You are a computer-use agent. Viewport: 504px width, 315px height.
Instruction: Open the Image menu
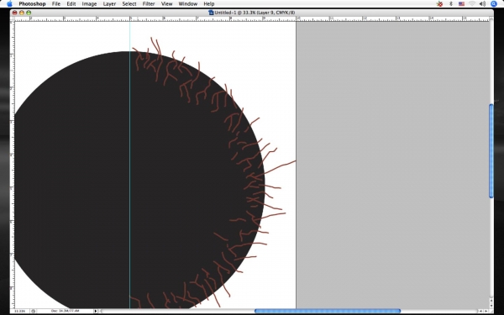(x=89, y=4)
